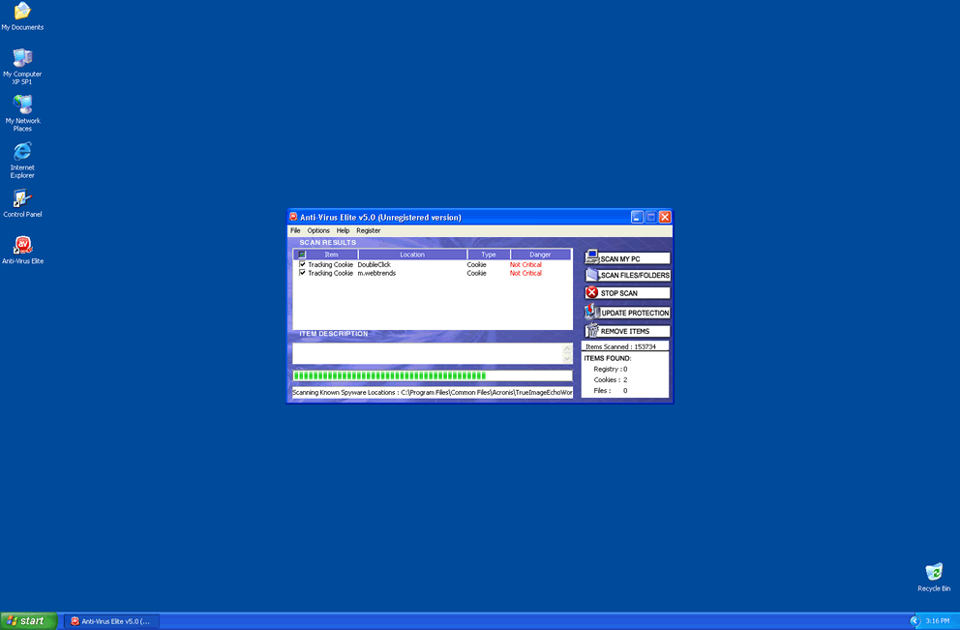Viewport: 960px width, 630px height.
Task: Select the Recycle Bin icon
Action: [x=934, y=572]
